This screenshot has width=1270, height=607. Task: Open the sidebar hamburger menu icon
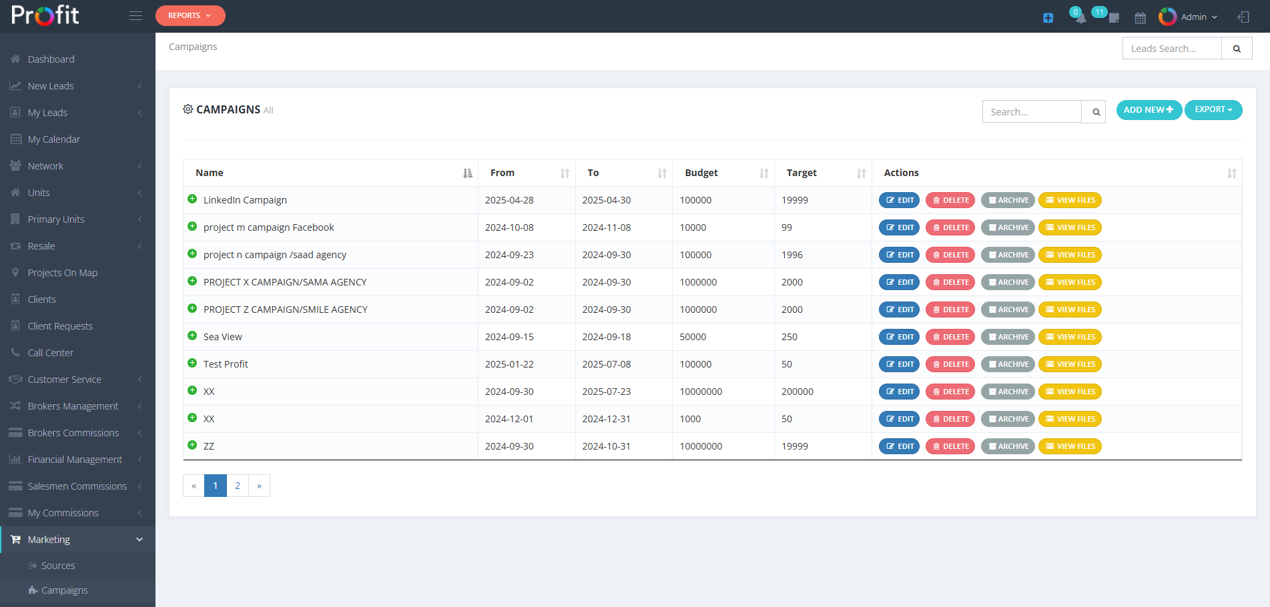[135, 15]
